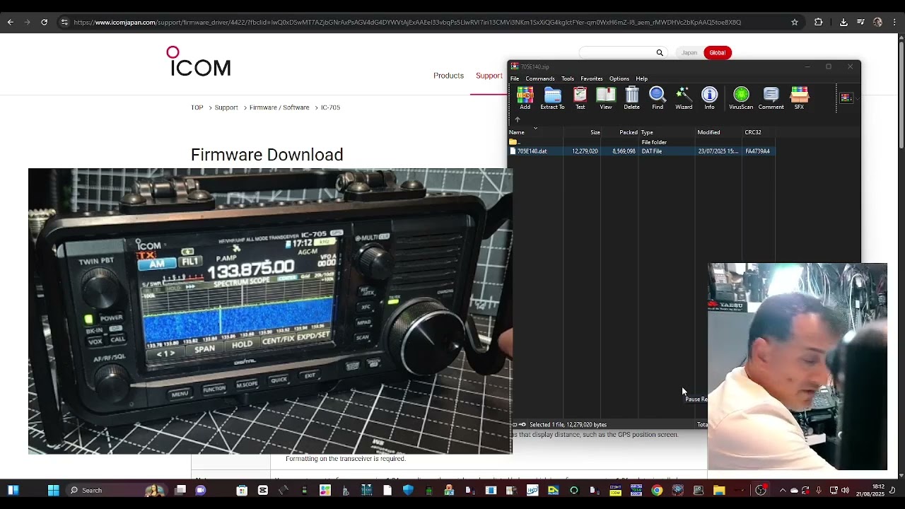Sort WinRAR list by Type column
The image size is (905, 509).
(667, 132)
